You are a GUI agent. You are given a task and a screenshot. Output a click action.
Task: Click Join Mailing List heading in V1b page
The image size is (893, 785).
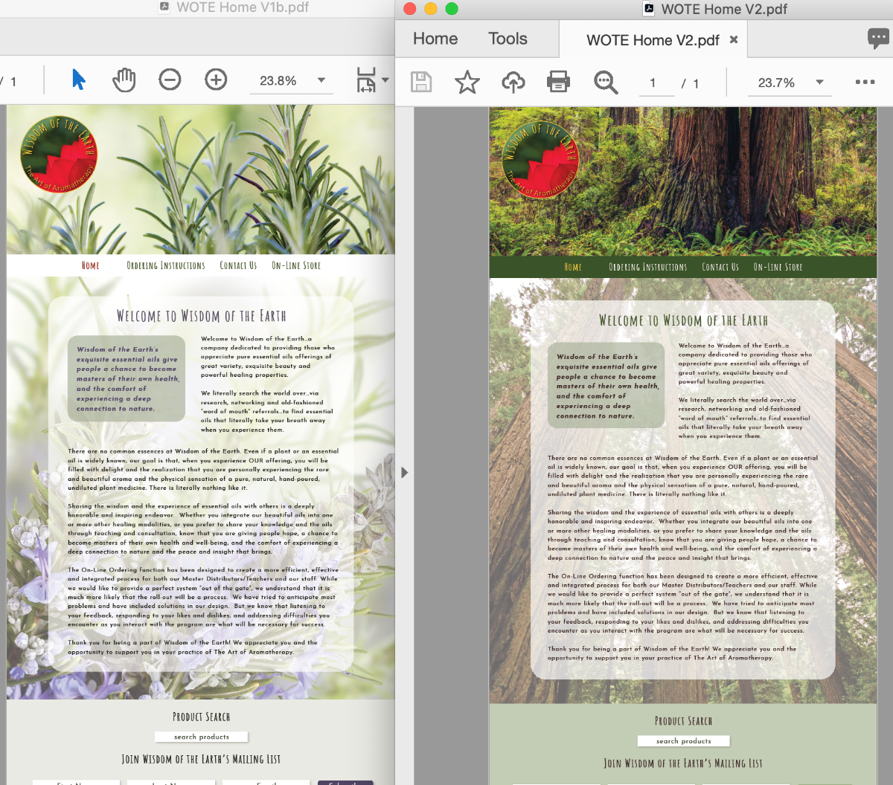201,759
